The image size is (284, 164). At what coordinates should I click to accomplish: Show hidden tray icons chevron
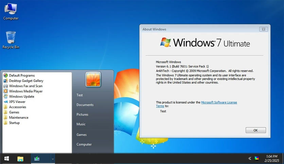click(x=250, y=158)
